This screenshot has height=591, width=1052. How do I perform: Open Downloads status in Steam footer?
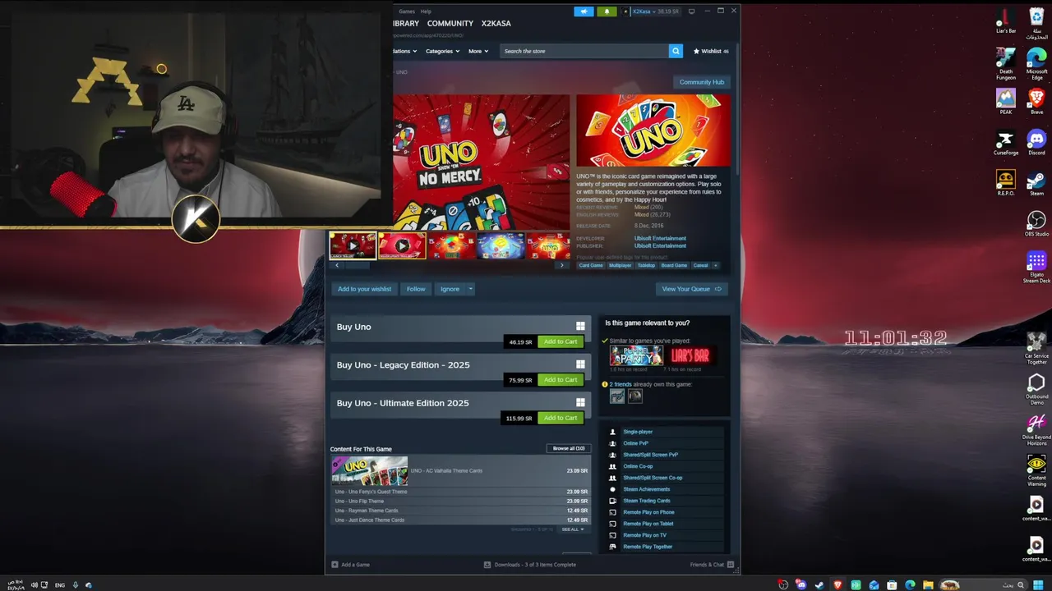pos(530,565)
